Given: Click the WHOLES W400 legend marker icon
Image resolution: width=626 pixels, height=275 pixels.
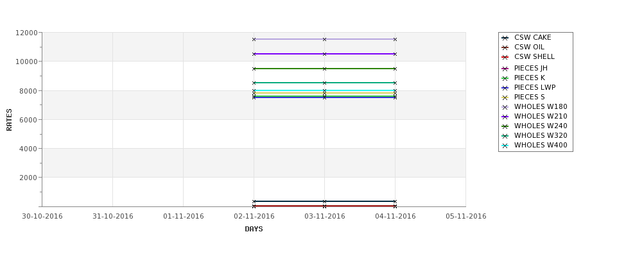Looking at the screenshot, I should 505,146.
